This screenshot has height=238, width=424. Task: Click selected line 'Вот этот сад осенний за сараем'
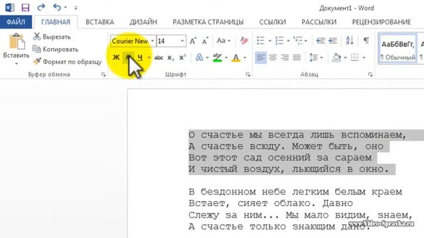(x=280, y=157)
